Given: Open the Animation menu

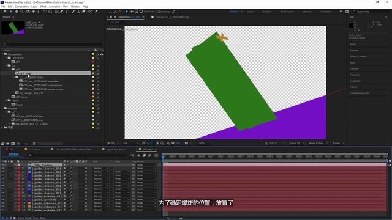Looking at the screenshot, I should click(x=55, y=7).
